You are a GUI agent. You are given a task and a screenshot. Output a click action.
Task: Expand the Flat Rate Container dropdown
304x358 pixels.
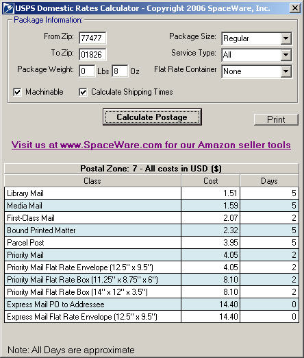pos(286,71)
